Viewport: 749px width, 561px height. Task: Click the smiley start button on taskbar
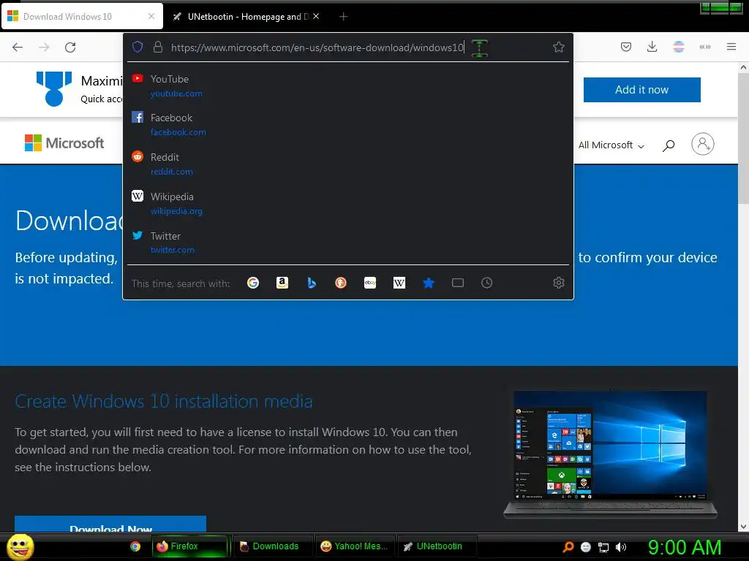[x=20, y=546]
